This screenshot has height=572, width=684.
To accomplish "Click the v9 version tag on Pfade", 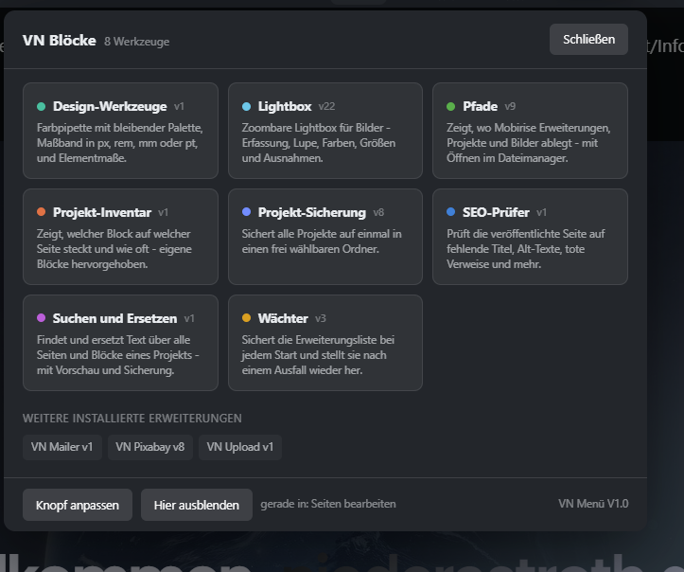I will point(510,107).
